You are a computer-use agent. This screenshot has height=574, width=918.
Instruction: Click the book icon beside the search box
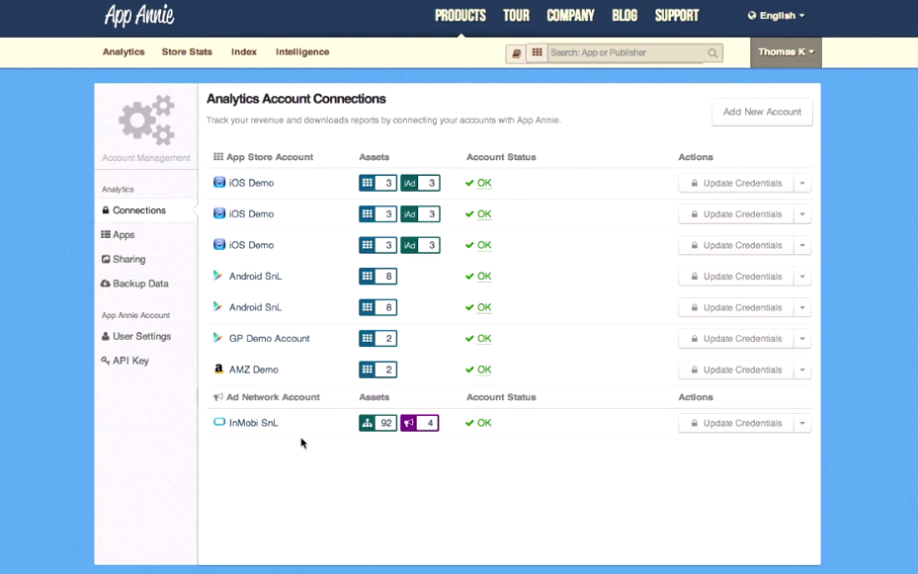(516, 53)
